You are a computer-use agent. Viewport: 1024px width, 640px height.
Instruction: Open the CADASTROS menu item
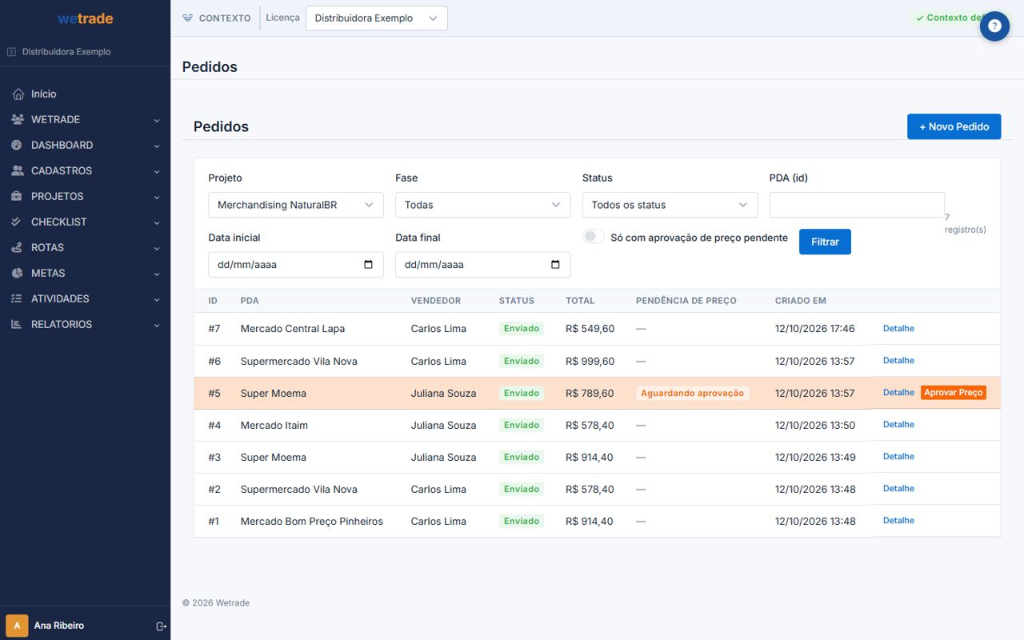pos(85,171)
